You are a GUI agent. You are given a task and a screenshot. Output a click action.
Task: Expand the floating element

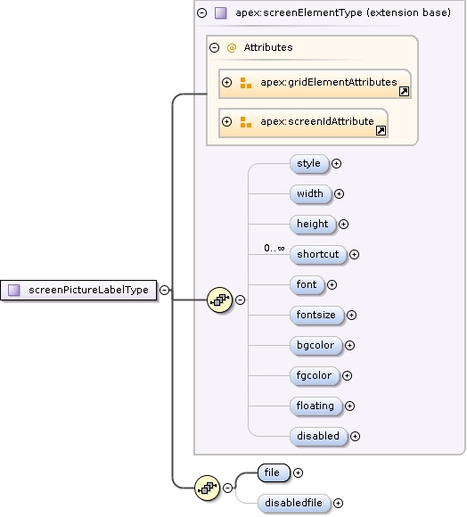click(349, 406)
